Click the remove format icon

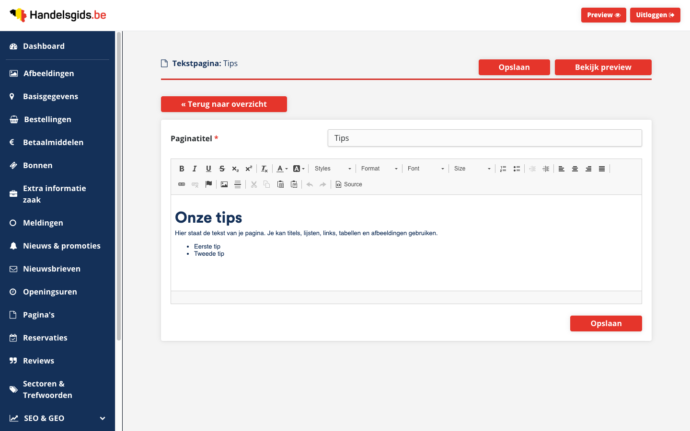264,169
